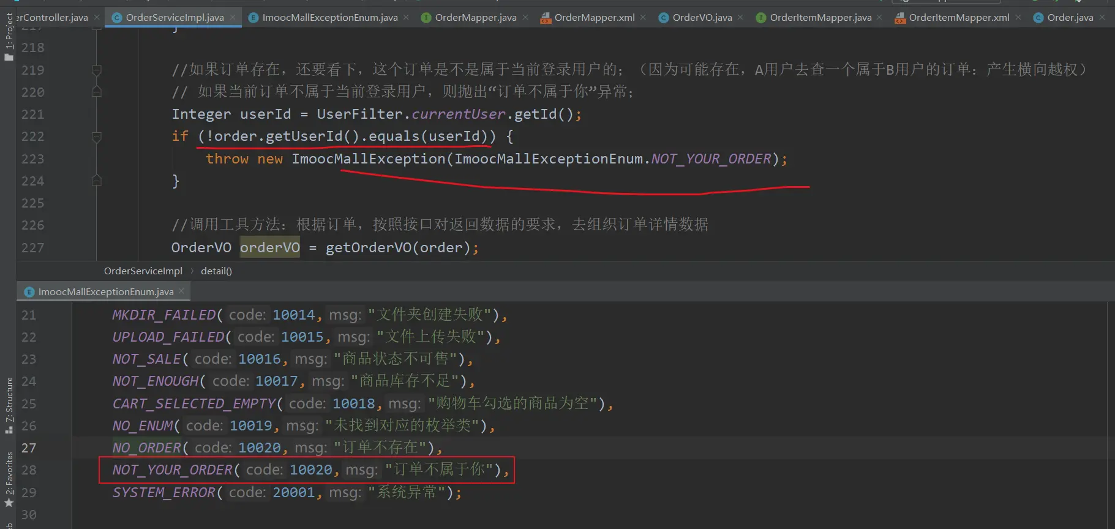Close the top ImoocMallExceptionEnum.java tab
The height and width of the screenshot is (529, 1115).
[x=406, y=17]
